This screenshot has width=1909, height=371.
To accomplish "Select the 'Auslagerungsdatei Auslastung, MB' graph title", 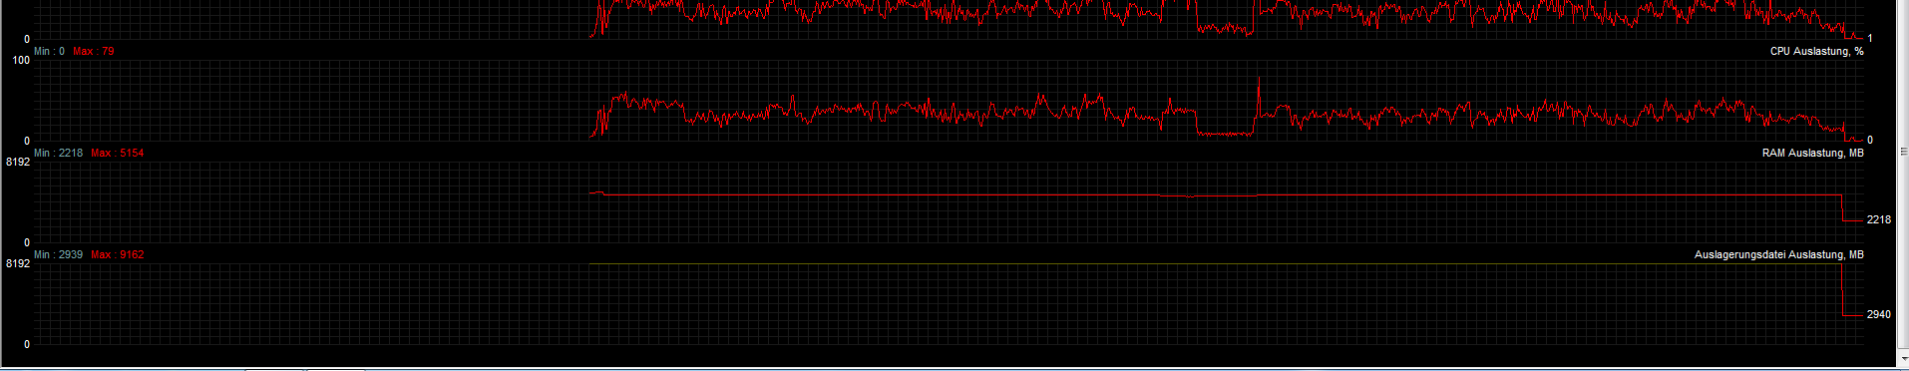I will (1778, 254).
